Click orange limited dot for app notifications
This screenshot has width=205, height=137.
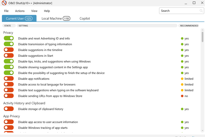tap(182, 79)
